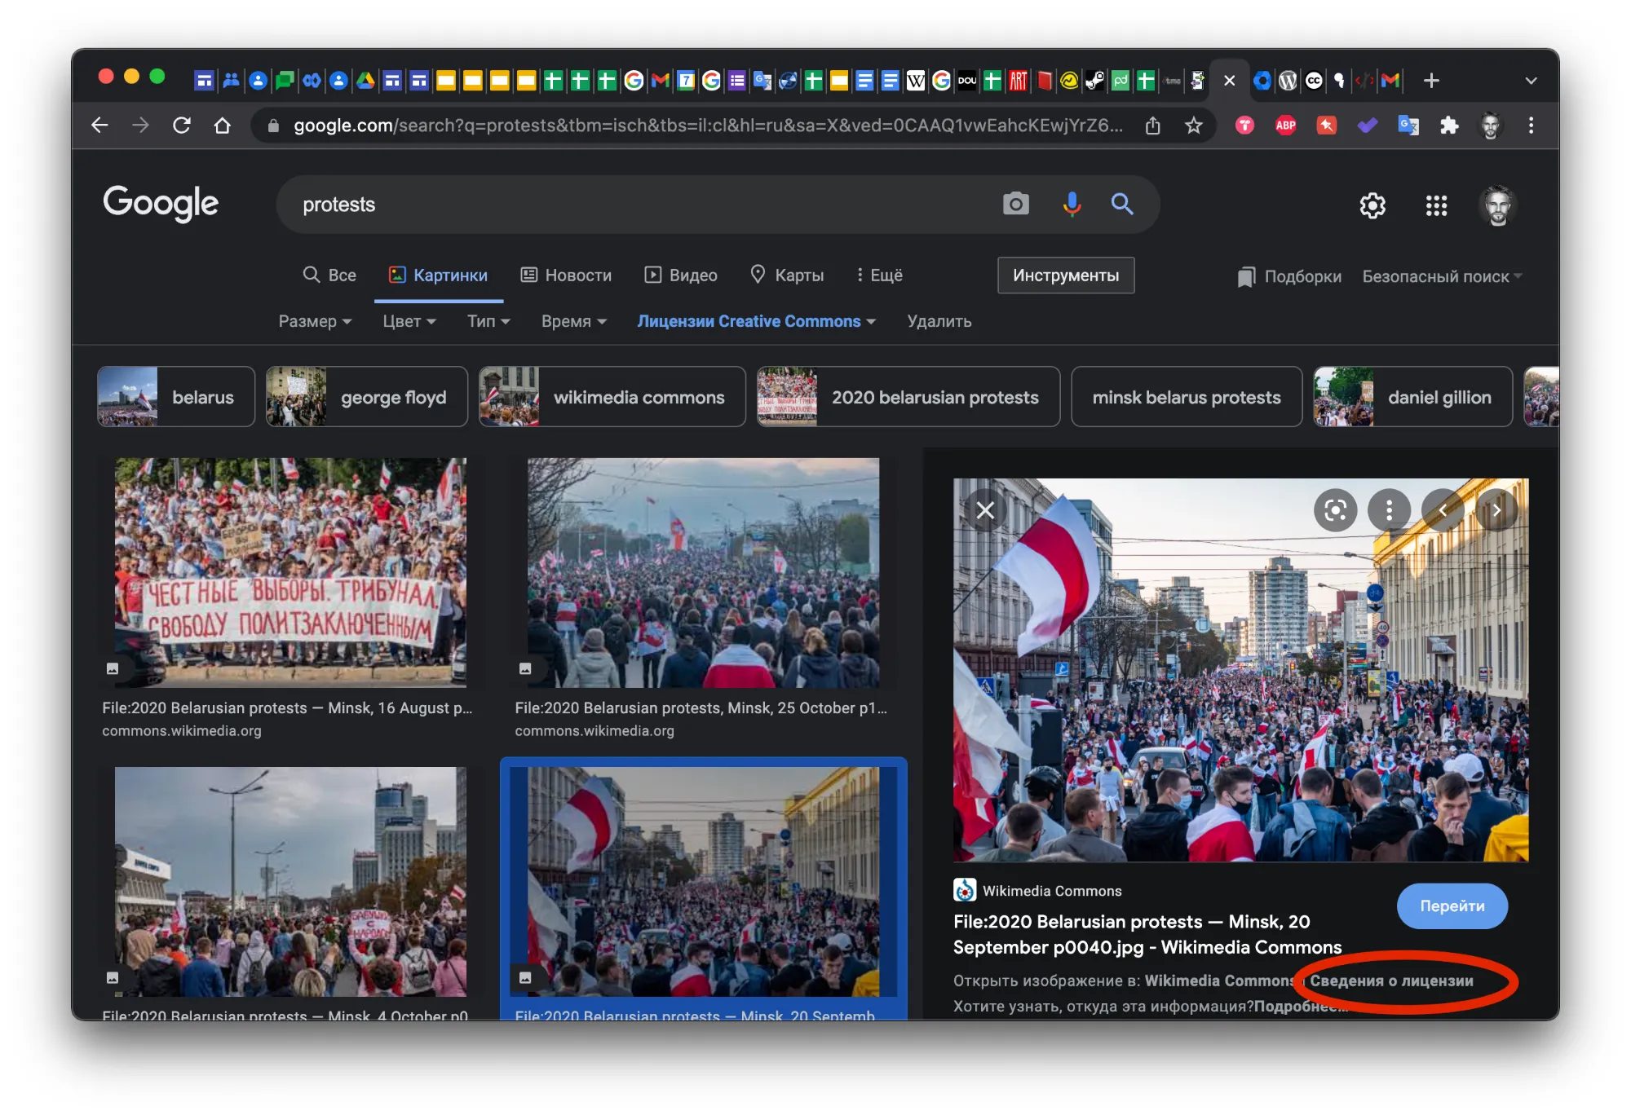Expand the tab search chevron
1631x1115 pixels.
tap(1531, 81)
